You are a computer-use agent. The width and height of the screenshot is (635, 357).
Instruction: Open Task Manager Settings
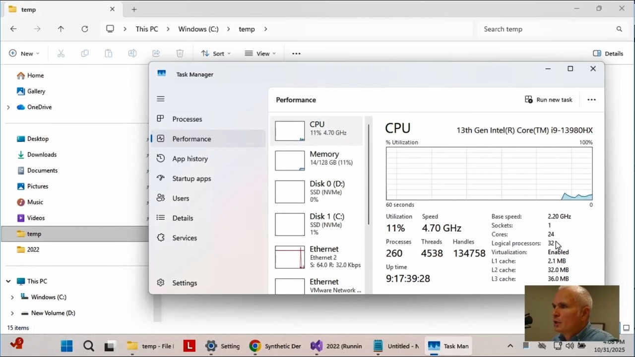click(x=208, y=283)
